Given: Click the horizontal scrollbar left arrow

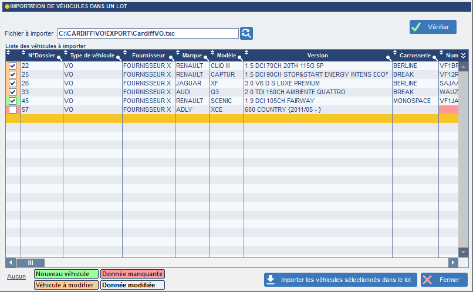Looking at the screenshot, I should click(11, 263).
